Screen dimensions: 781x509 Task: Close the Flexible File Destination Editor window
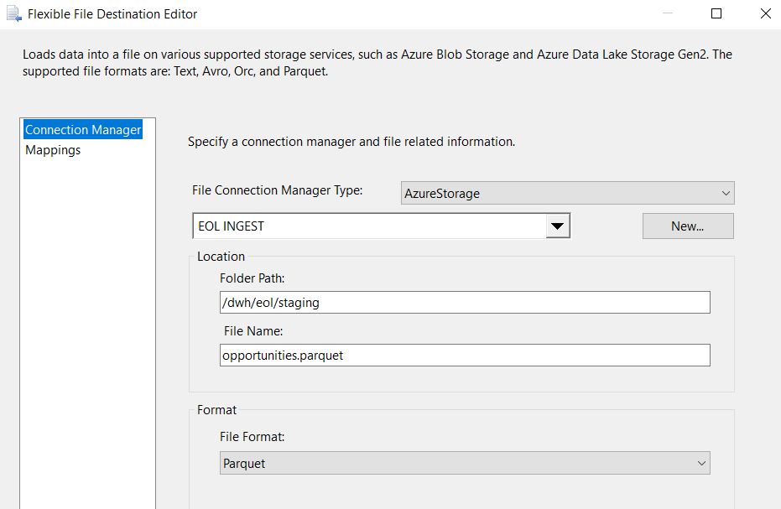coord(766,13)
